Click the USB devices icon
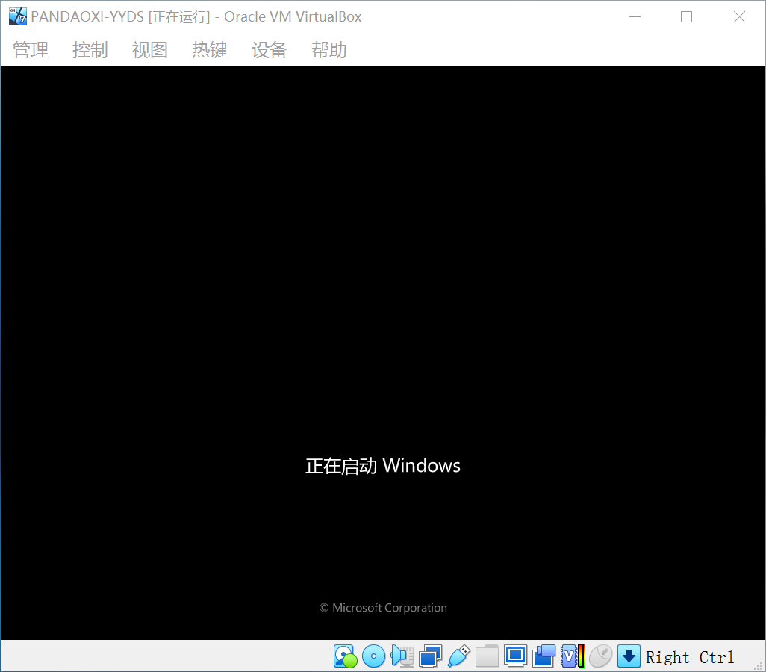Viewport: 766px width, 672px height. pyautogui.click(x=458, y=656)
